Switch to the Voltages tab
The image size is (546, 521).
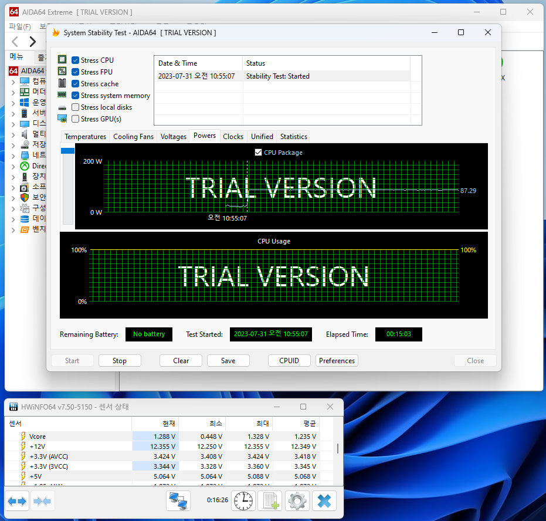pos(174,137)
